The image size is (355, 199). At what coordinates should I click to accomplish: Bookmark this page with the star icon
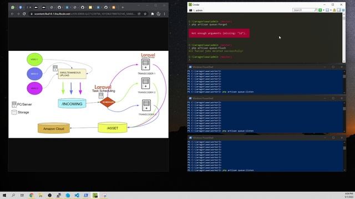[145, 14]
